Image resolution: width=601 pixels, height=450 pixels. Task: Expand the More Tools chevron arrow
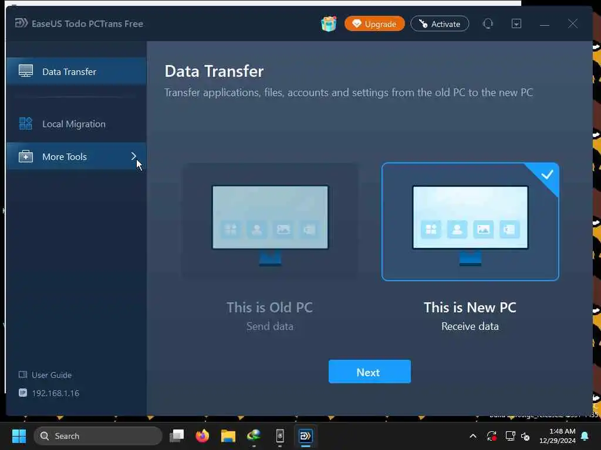(x=133, y=156)
